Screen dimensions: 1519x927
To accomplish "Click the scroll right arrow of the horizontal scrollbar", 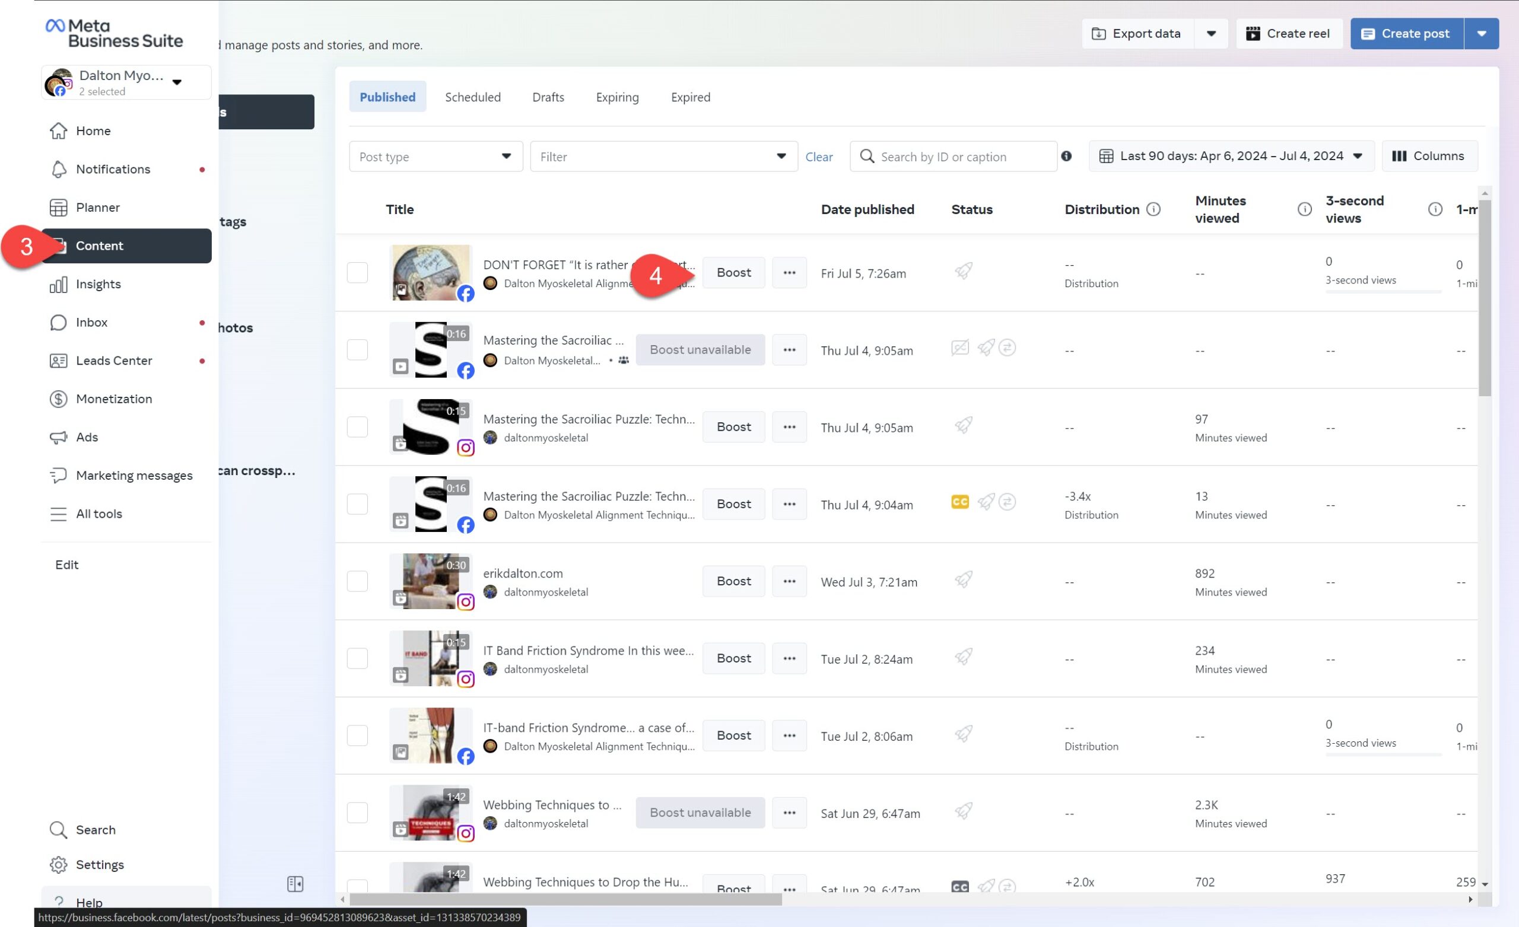I will (x=1470, y=900).
